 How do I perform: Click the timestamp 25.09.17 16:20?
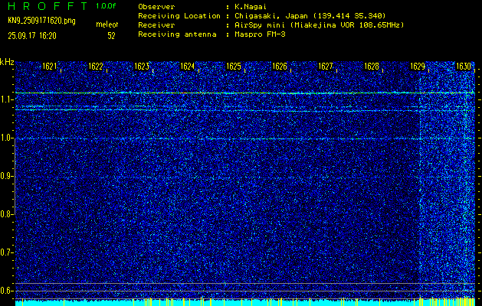tap(32, 36)
